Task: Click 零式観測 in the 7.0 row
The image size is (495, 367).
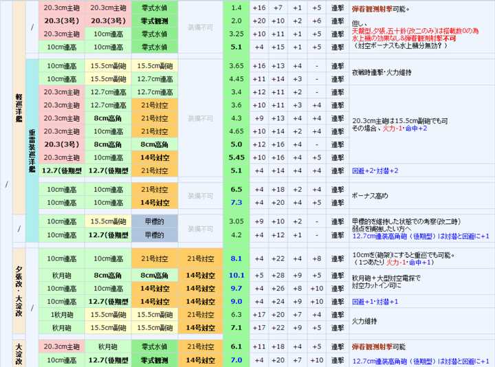Action: (x=155, y=360)
